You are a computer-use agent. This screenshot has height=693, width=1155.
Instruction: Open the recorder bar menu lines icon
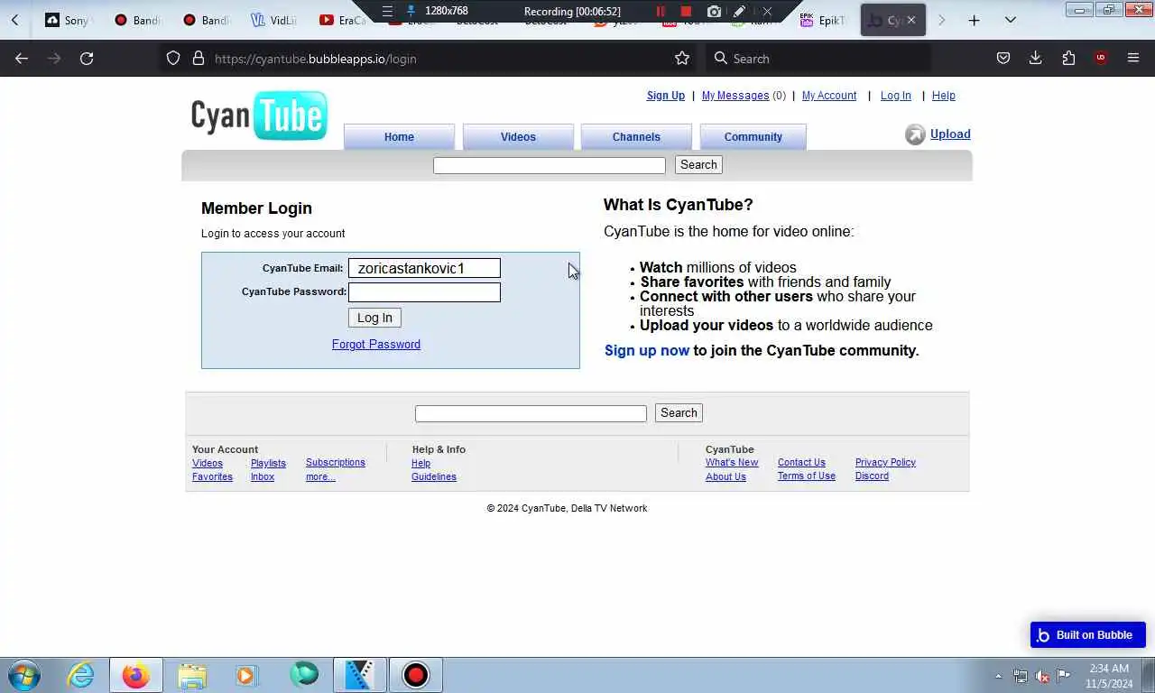pyautogui.click(x=387, y=12)
